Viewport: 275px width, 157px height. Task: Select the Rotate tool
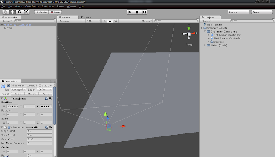pyautogui.click(x=19, y=12)
